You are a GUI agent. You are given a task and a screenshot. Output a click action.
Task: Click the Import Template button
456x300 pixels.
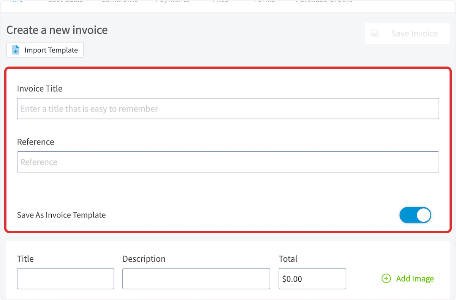(x=45, y=50)
